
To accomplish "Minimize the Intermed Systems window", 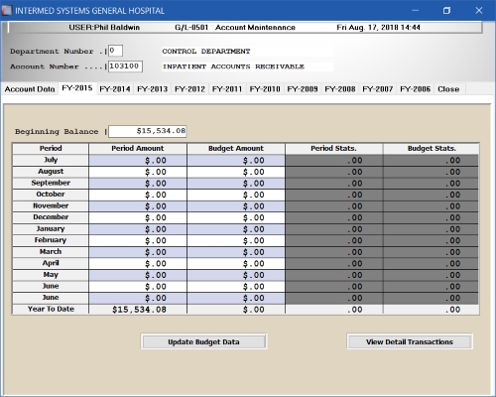I will click(x=416, y=10).
